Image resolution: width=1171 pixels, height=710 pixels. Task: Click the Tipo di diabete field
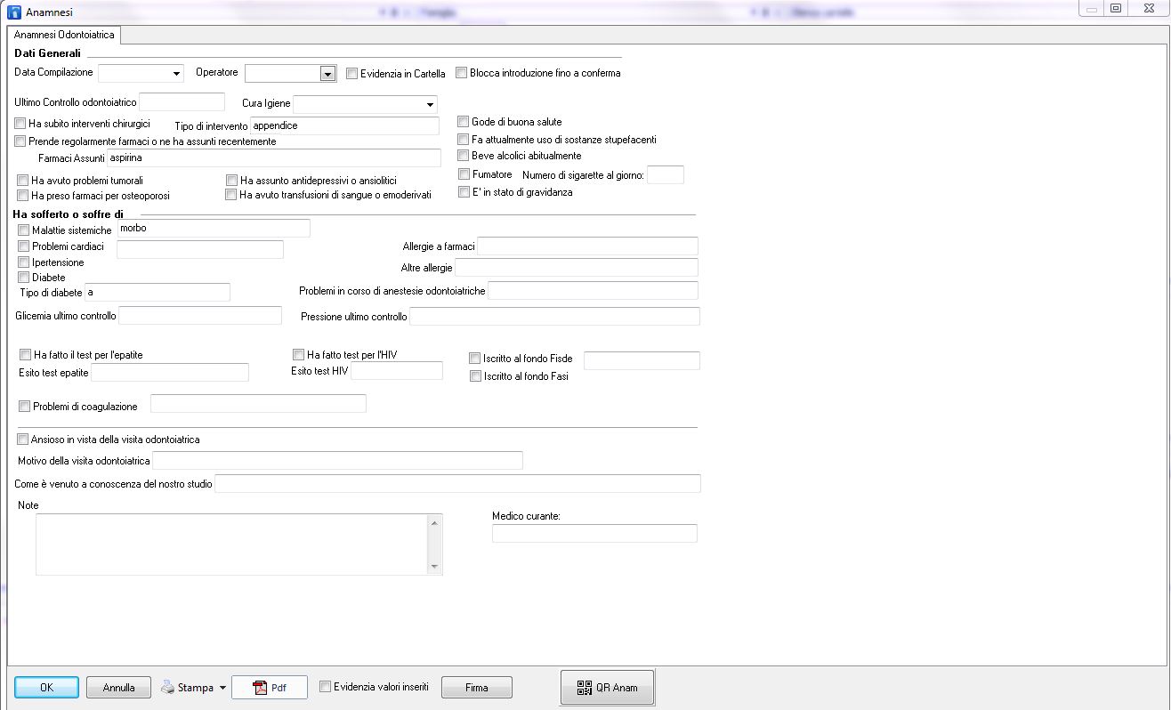(x=157, y=292)
